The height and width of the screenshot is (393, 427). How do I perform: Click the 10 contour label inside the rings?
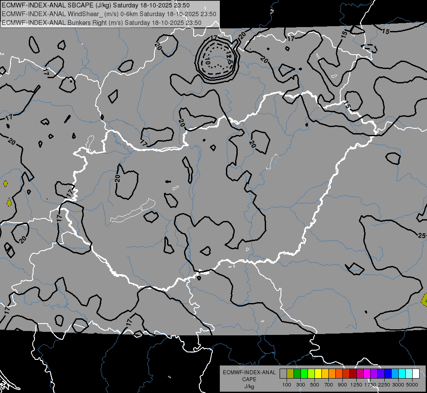(x=207, y=61)
